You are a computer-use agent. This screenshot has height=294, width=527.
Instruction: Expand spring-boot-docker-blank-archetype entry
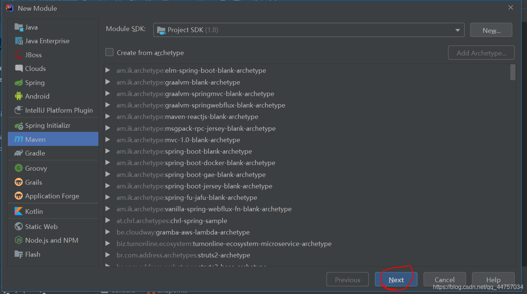(x=108, y=163)
